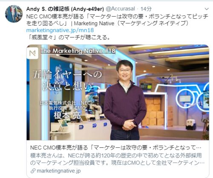Click Andy S. round profile avatar
The image size is (213, 178).
[x=14, y=14]
